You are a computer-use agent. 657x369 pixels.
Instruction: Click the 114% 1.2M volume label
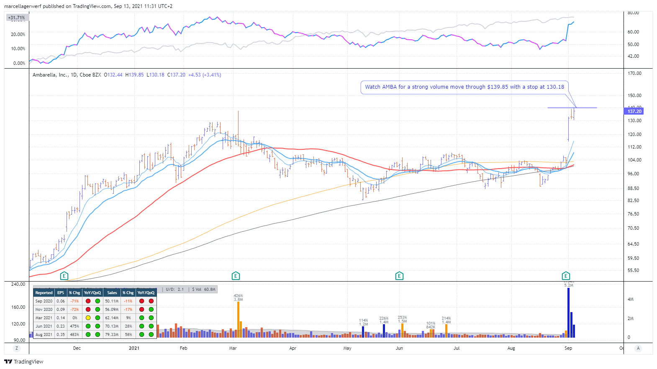point(363,322)
